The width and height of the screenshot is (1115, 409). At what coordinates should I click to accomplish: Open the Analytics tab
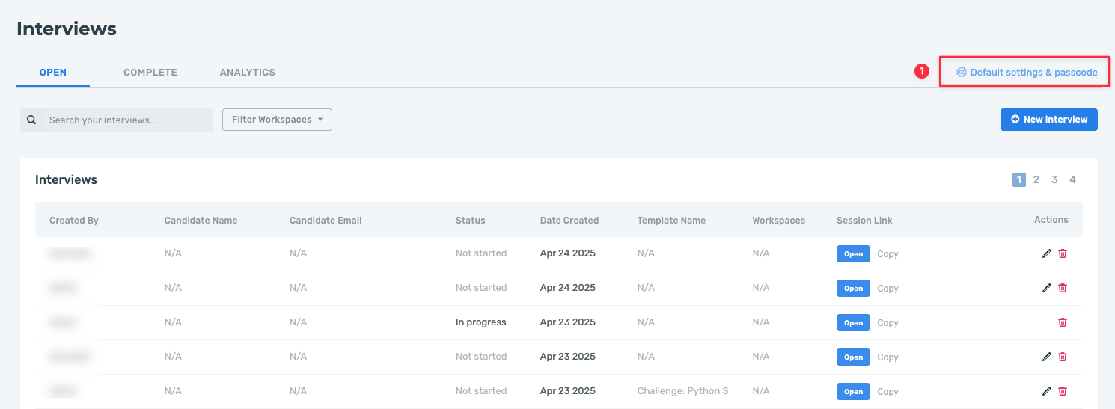(247, 73)
